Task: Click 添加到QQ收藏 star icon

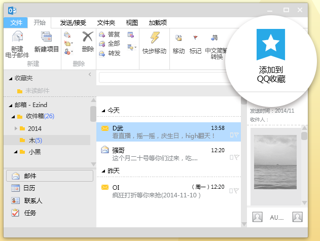Action: (271, 44)
